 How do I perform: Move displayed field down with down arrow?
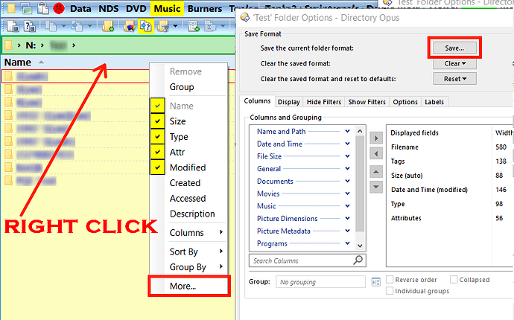(x=376, y=187)
